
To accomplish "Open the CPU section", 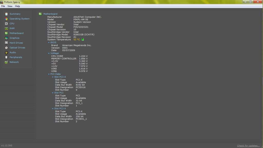I will [x=12, y=24].
